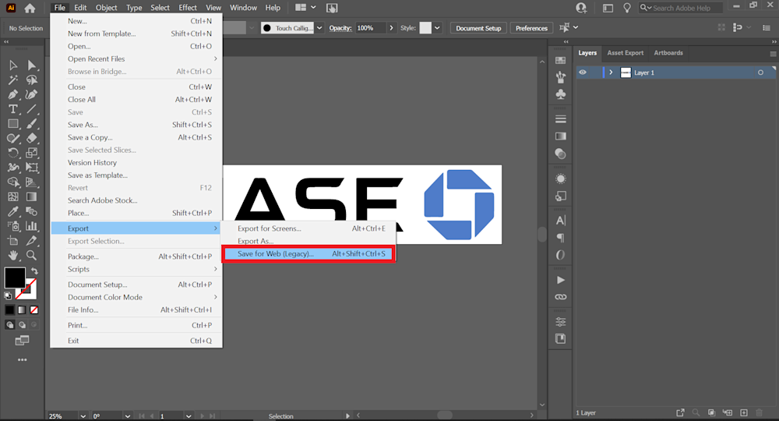Select the Direct Selection tool
The width and height of the screenshot is (779, 421).
(x=32, y=65)
